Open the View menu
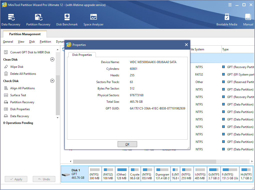255x190 pixels. pos(21,42)
